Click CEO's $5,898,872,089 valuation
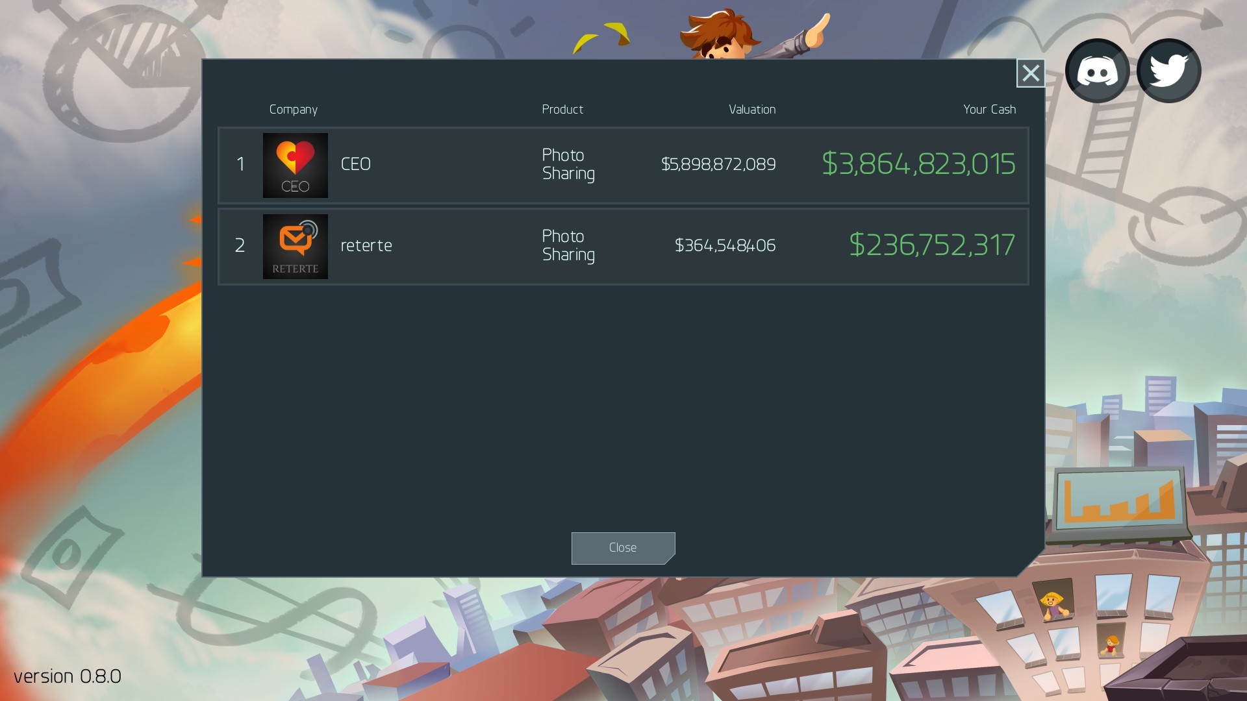 (x=718, y=164)
